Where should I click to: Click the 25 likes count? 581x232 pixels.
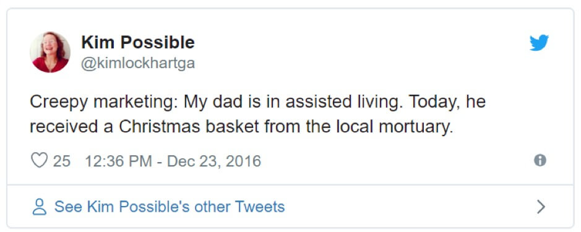[x=61, y=161]
